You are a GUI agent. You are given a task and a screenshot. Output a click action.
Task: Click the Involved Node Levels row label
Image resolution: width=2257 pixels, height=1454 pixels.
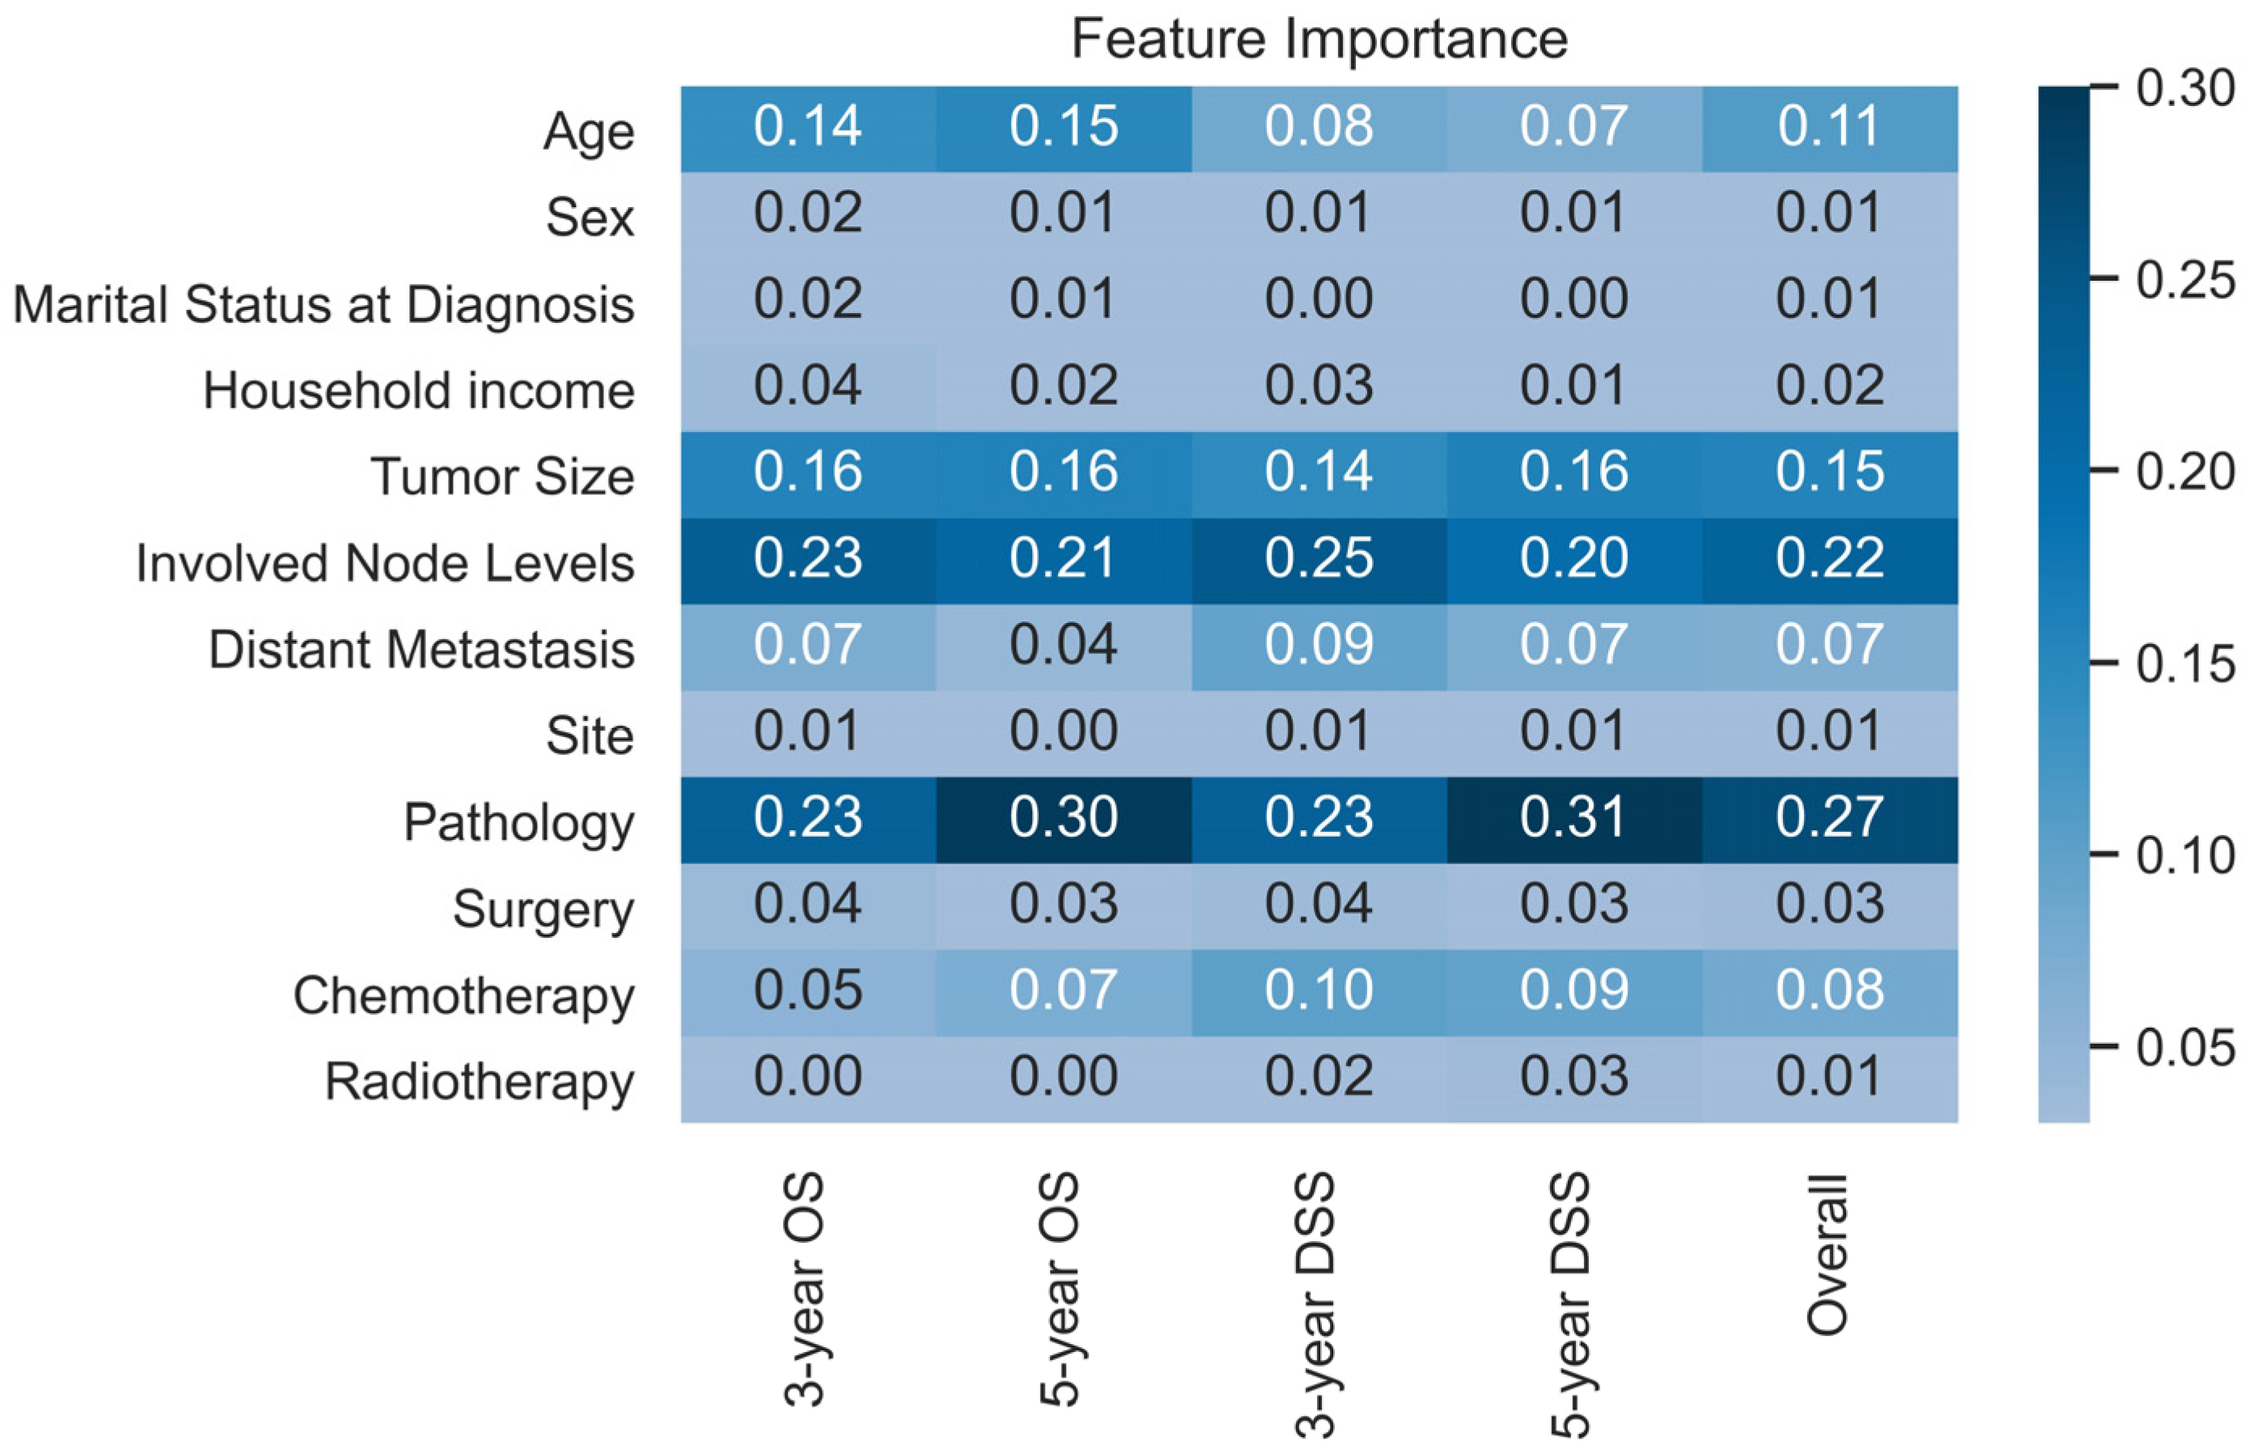[x=385, y=564]
